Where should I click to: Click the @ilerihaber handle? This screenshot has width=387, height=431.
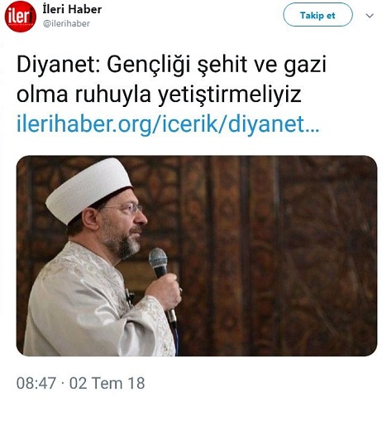point(66,23)
